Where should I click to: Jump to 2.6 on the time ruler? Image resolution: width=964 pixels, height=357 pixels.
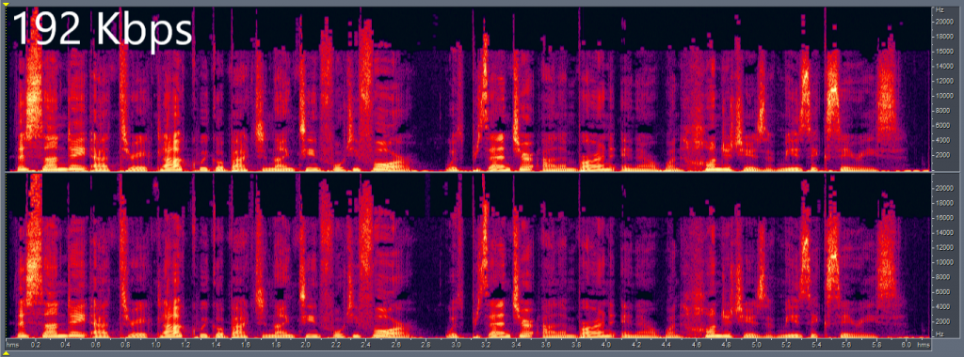point(396,345)
